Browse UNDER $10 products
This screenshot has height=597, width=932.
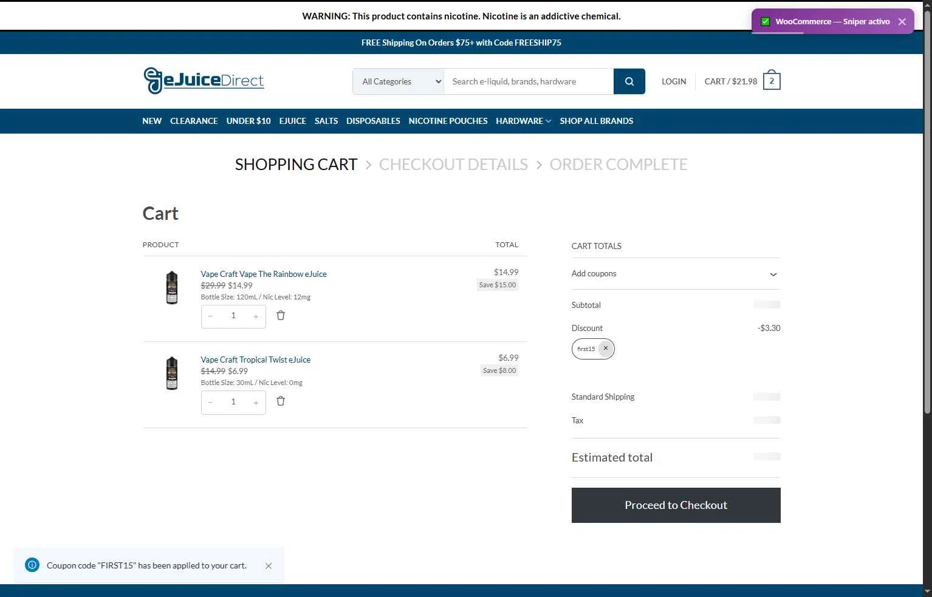pos(248,121)
